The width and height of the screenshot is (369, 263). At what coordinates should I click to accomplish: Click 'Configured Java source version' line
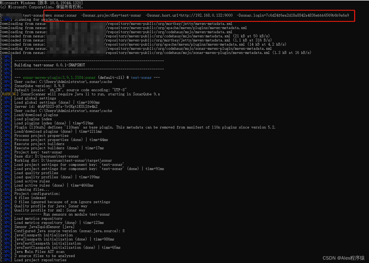tap(63, 231)
